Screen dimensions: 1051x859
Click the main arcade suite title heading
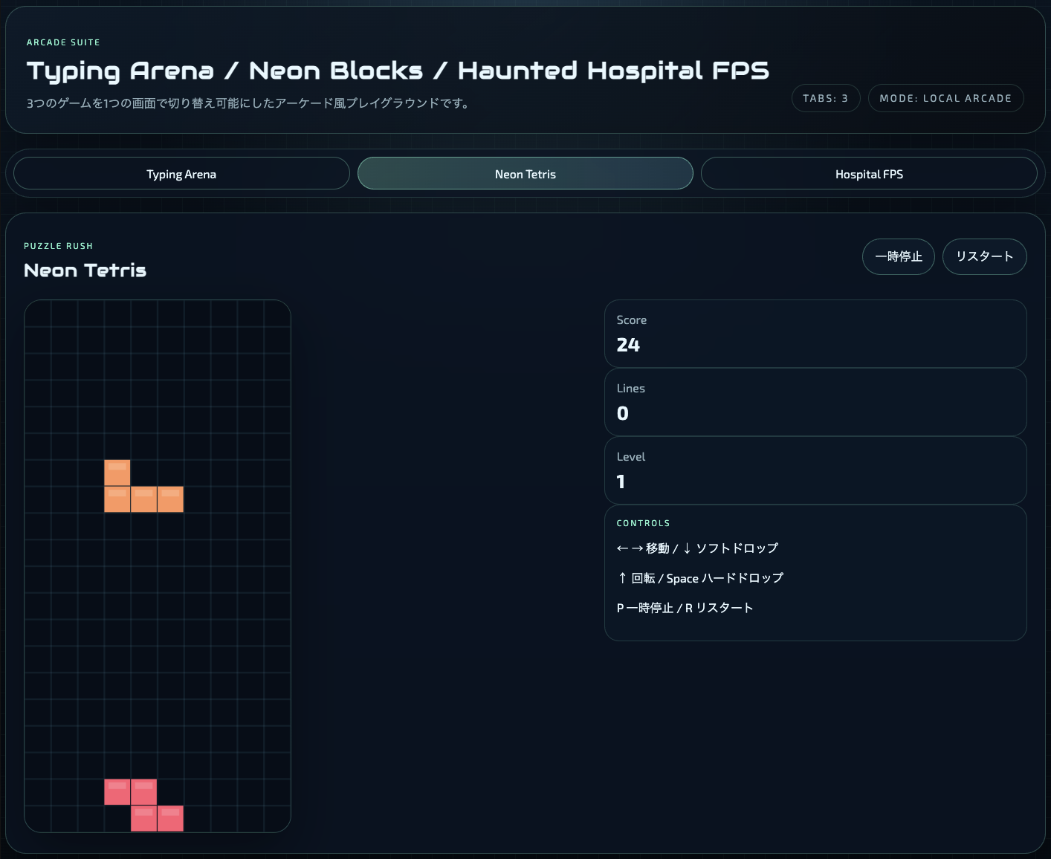tap(398, 71)
